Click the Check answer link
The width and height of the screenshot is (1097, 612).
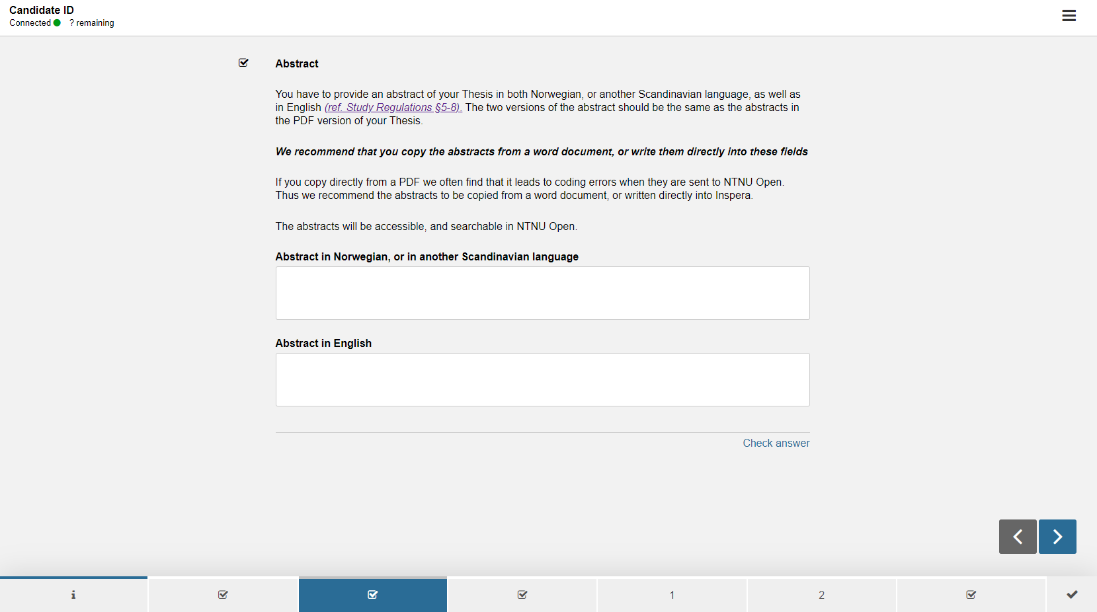click(776, 443)
